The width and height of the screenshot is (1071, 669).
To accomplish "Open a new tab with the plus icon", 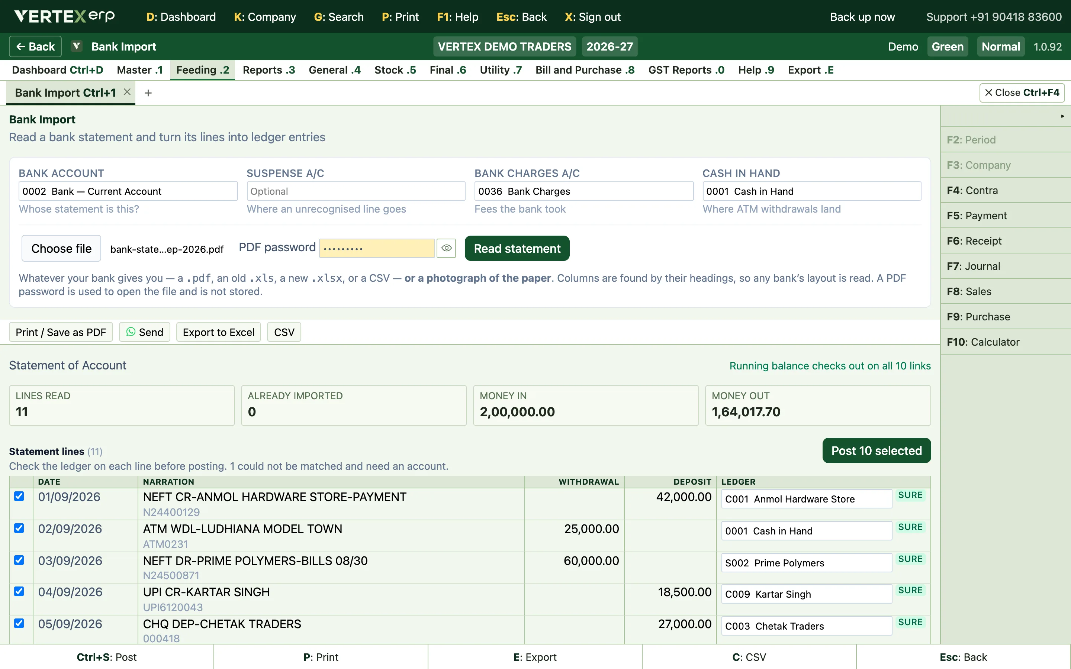I will click(148, 93).
